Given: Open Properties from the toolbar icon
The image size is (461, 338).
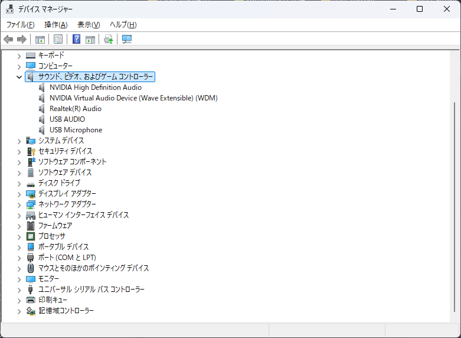Looking at the screenshot, I should point(58,39).
